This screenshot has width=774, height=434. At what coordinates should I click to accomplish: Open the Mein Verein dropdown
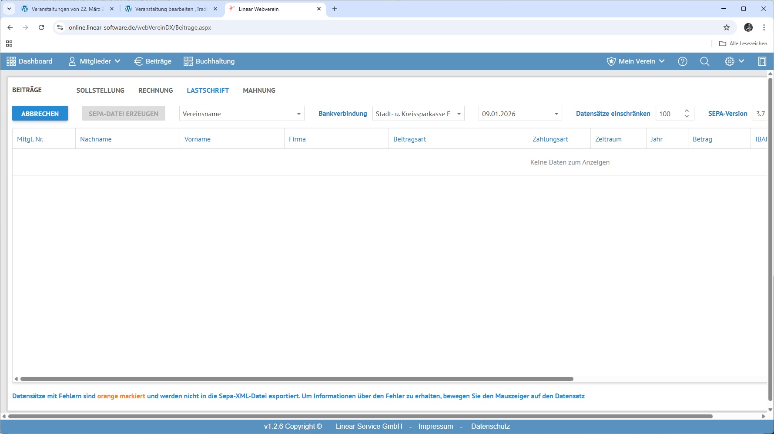click(636, 61)
